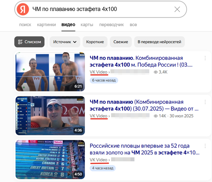The image size is (212, 182).
Task: Click the red Yandex logo icon
Action: (x=23, y=9)
